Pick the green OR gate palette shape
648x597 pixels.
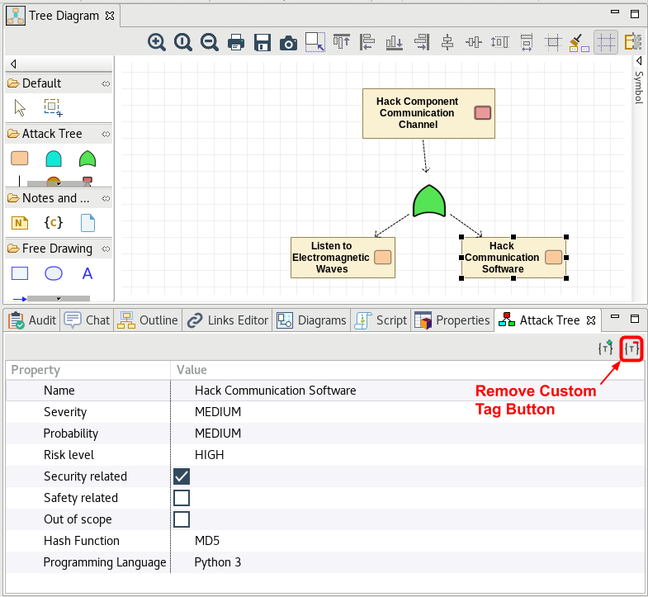88,159
